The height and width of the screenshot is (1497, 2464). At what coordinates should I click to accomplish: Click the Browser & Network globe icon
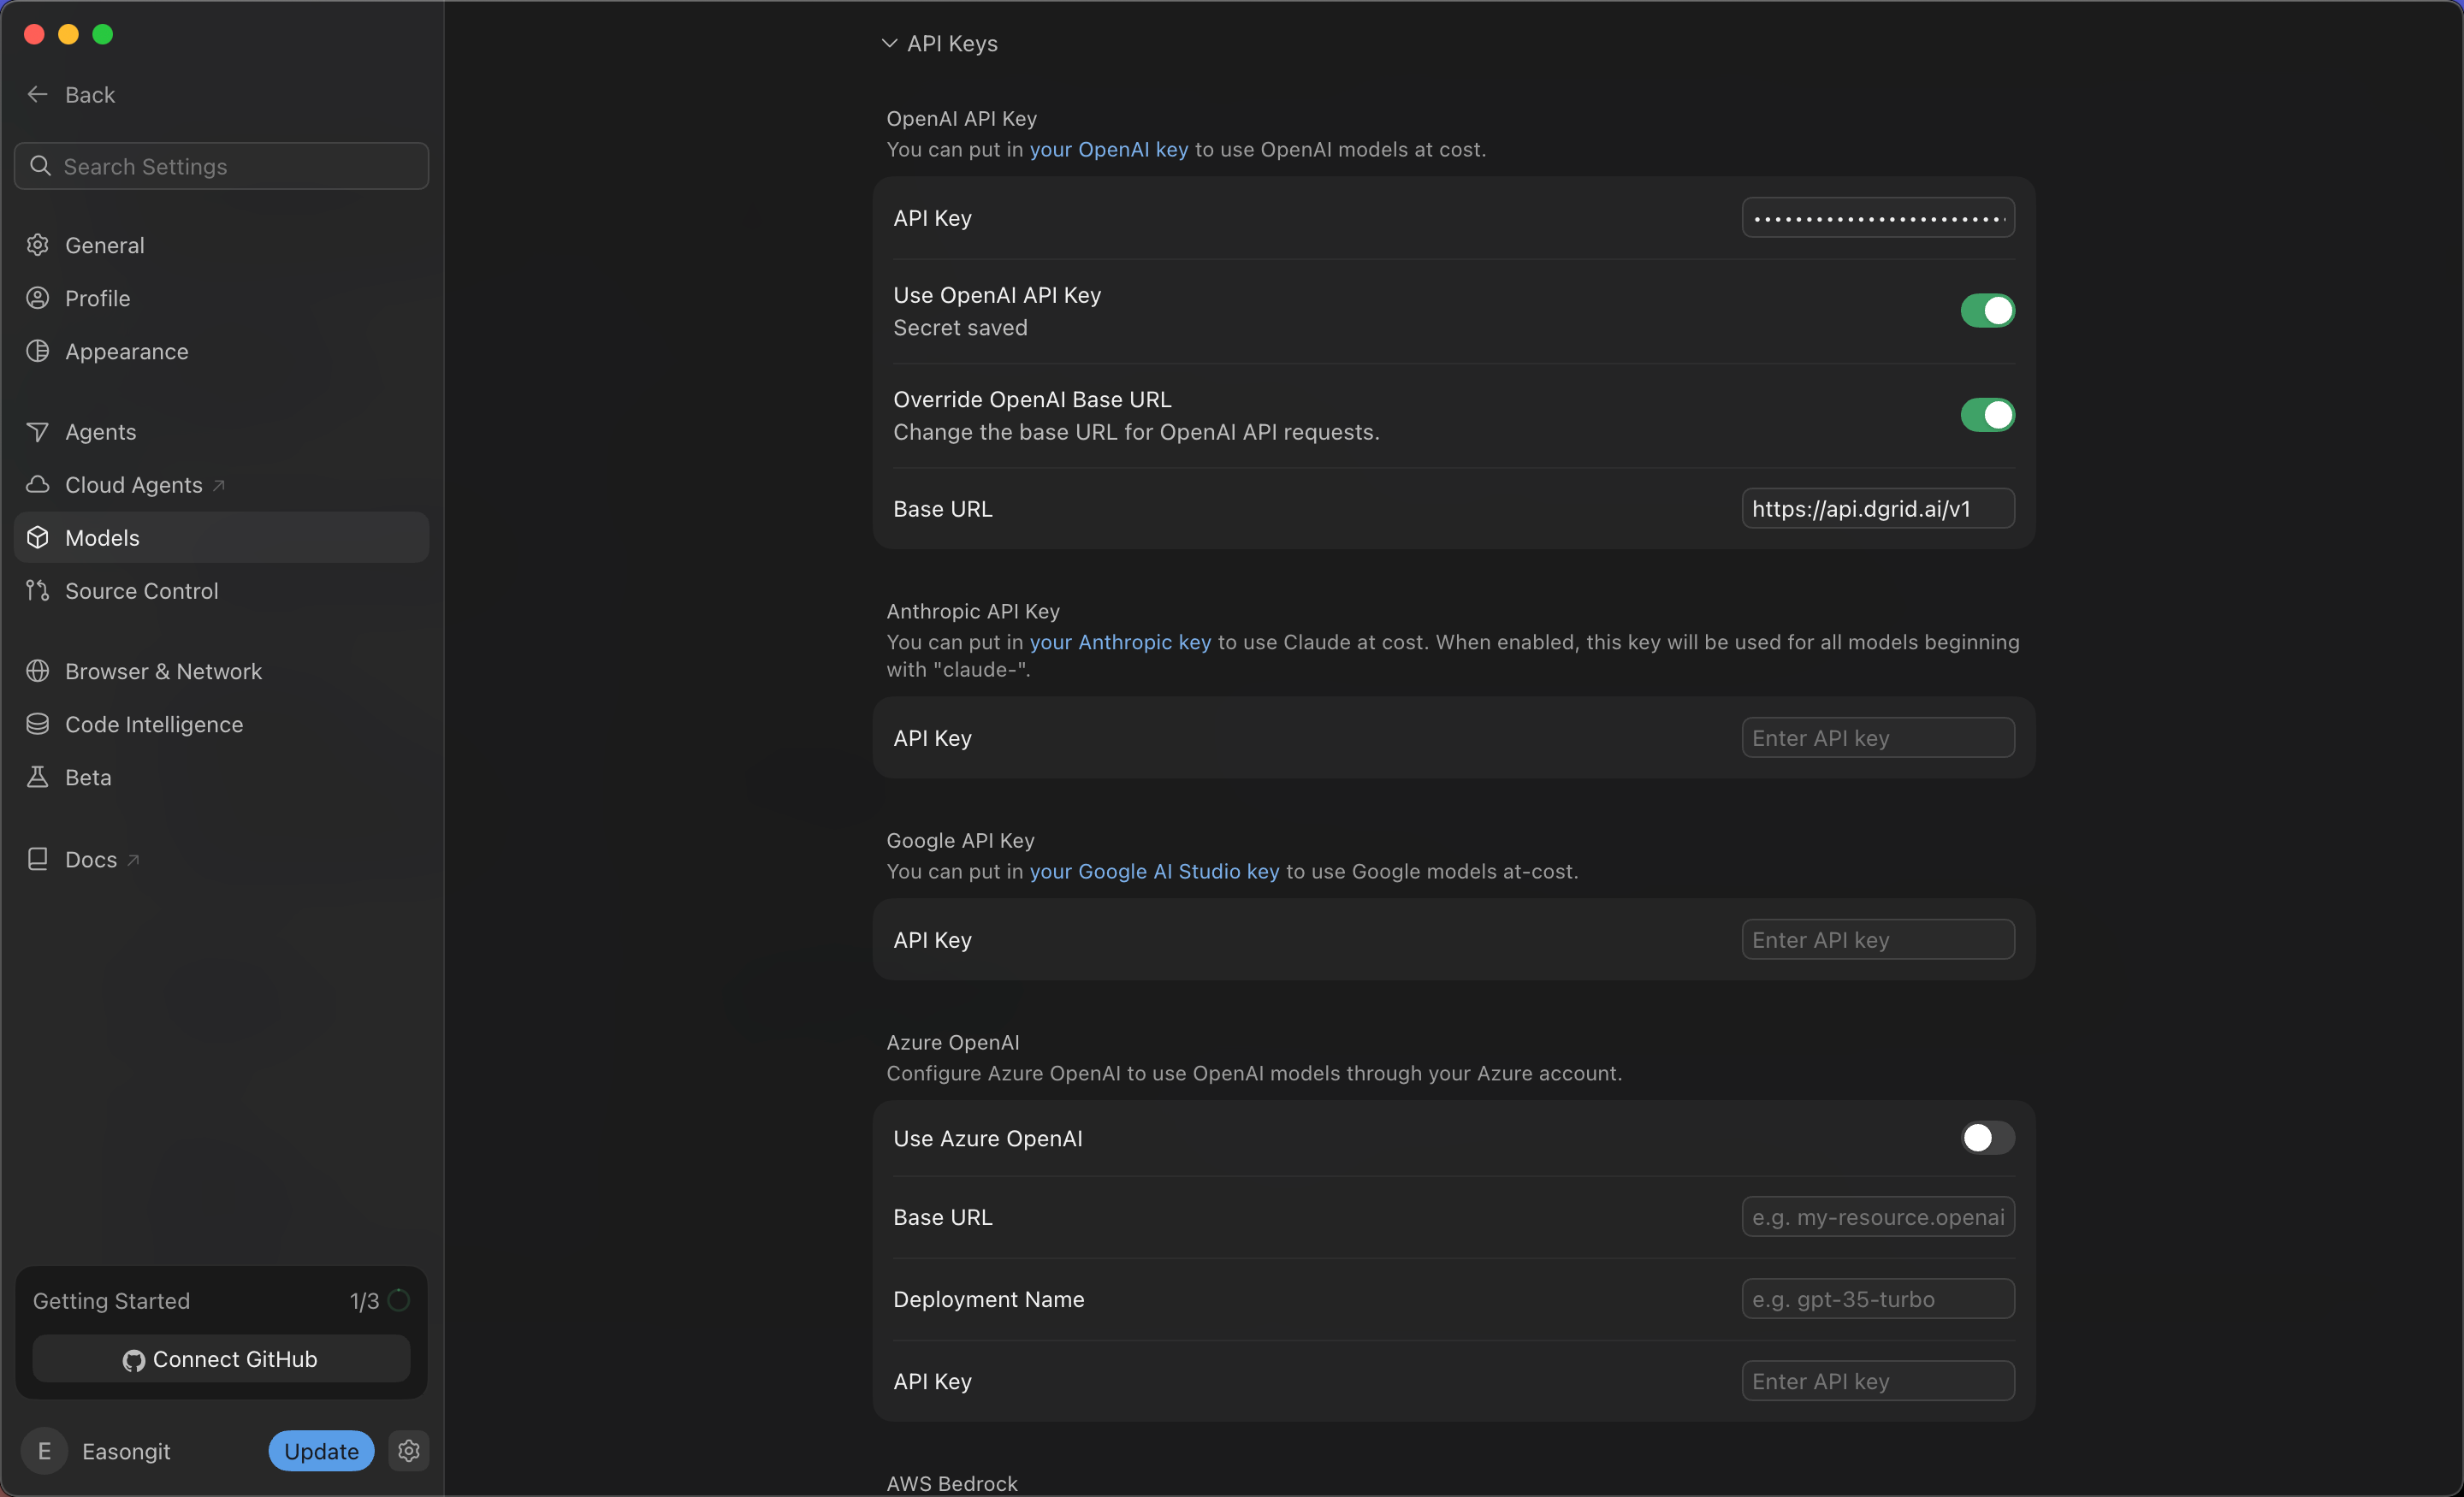[x=38, y=671]
